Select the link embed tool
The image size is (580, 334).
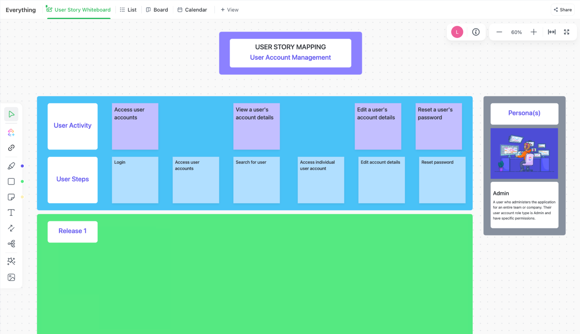11,148
